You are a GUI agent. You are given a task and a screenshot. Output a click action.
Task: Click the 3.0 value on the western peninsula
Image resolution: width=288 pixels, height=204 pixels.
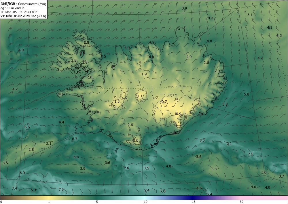click(60, 94)
